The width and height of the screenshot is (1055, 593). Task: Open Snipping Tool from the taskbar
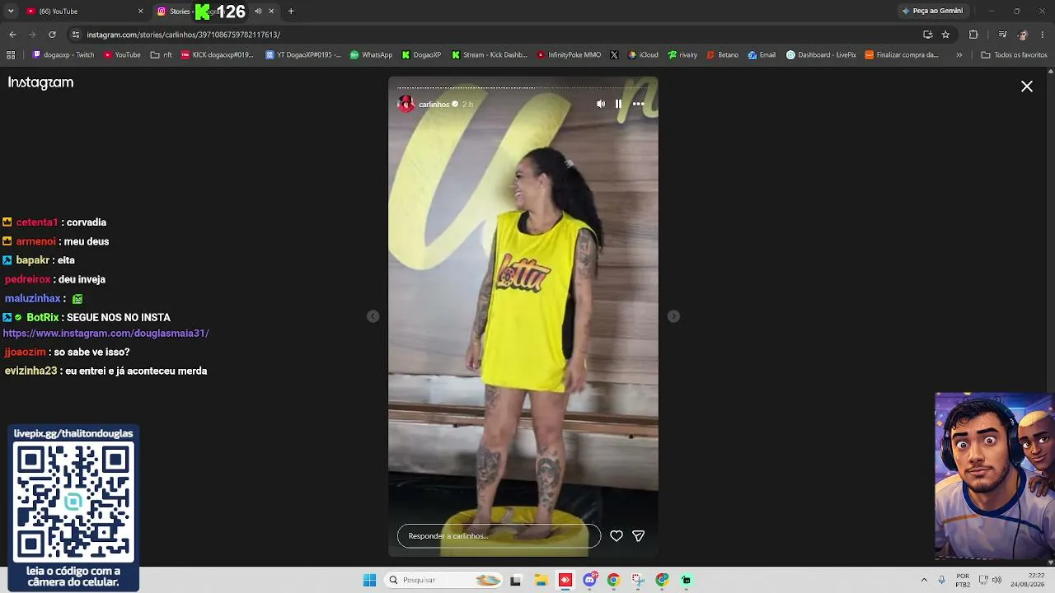tap(638, 580)
